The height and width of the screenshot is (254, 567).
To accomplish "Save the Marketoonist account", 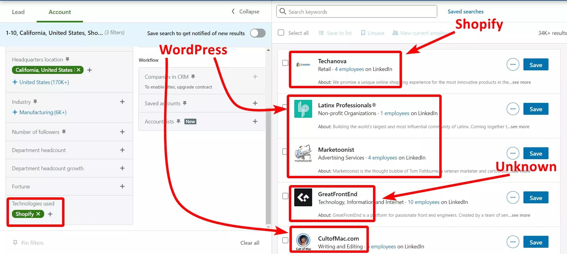I will tap(536, 154).
